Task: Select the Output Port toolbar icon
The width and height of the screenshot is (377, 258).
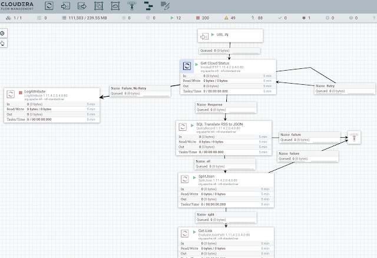Action: (82, 7)
